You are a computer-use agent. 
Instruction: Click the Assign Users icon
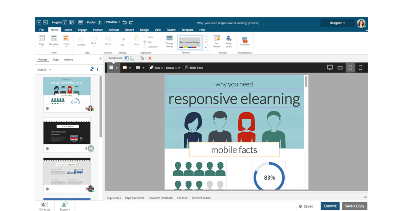[x=229, y=38]
